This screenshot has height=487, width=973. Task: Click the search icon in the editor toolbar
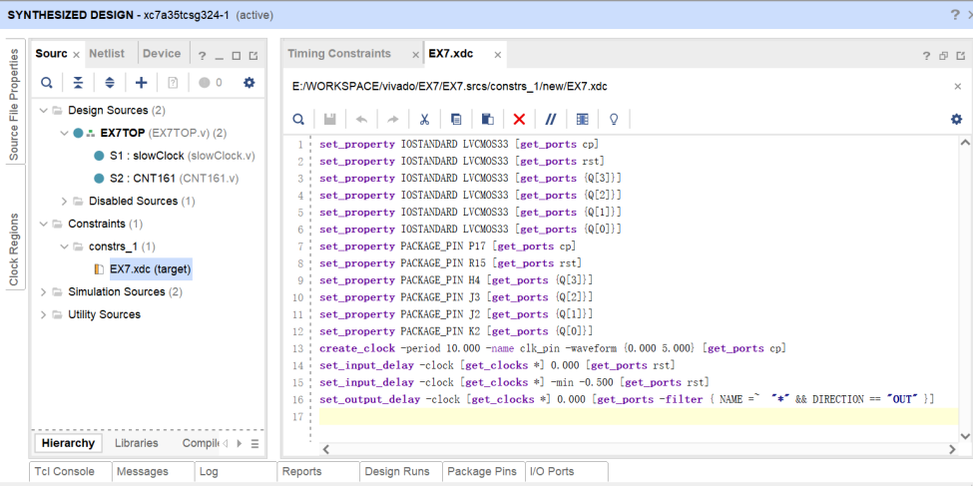298,119
